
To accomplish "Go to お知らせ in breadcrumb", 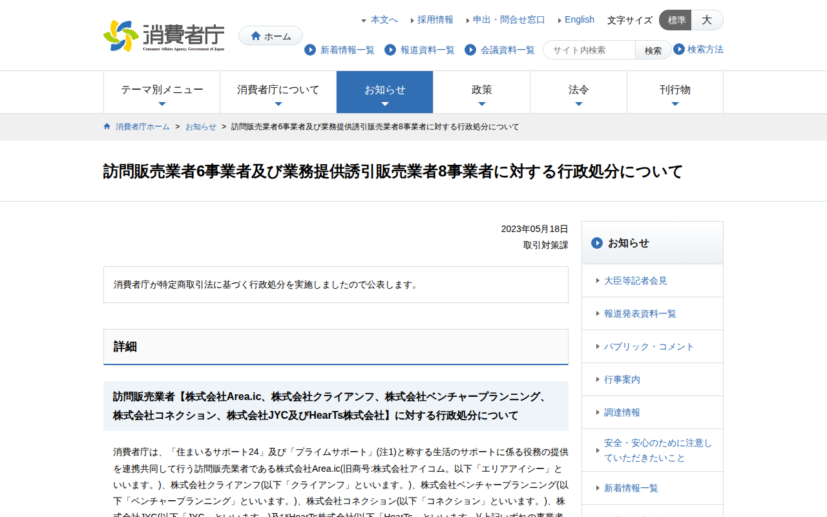I will click(201, 127).
